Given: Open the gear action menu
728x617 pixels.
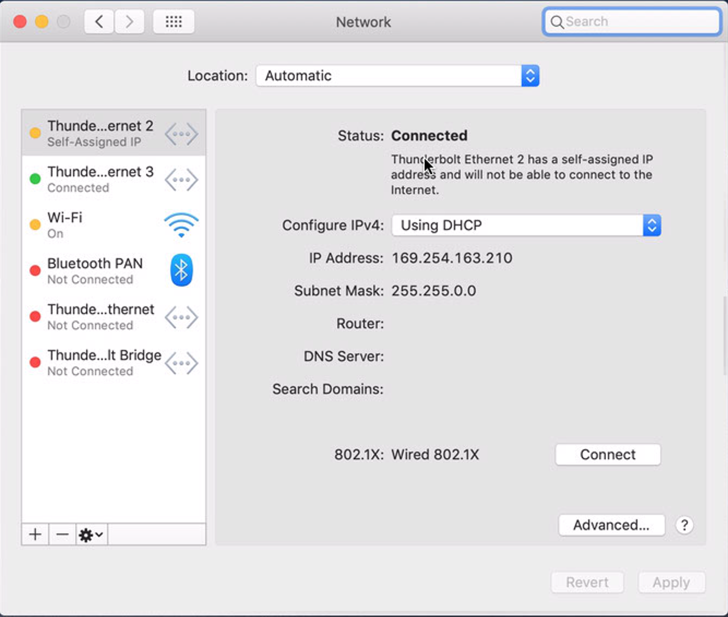Looking at the screenshot, I should coord(92,534).
